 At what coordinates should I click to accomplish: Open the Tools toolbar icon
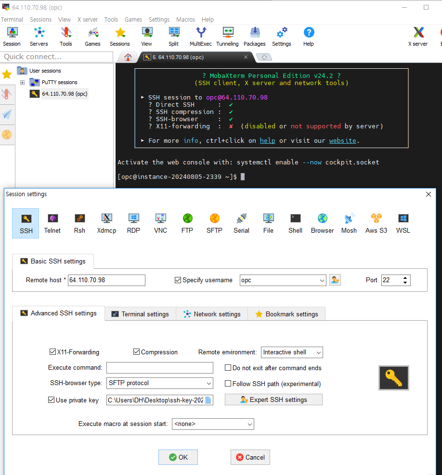(x=66, y=37)
